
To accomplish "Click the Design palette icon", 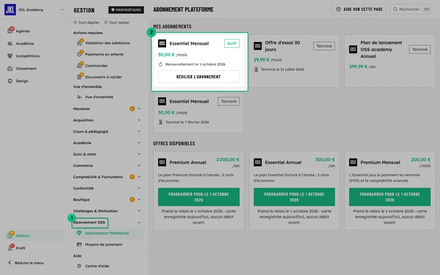I will coord(10,81).
